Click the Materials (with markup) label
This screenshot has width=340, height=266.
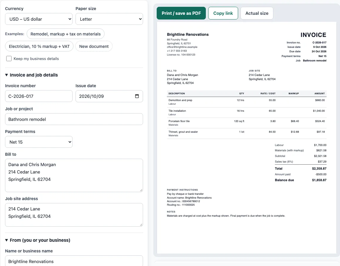[x=289, y=150]
